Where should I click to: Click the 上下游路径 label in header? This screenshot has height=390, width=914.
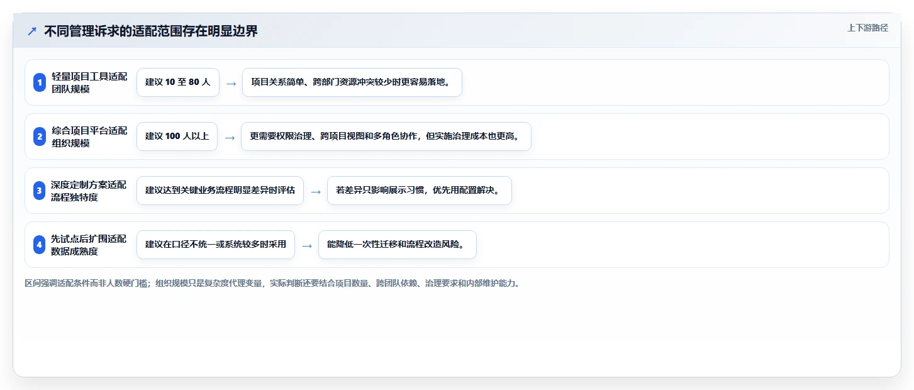tap(867, 28)
